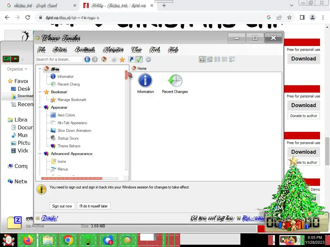Click the tree panel vertical scrollbar thumb
This screenshot has height=247, width=330.
(126, 75)
